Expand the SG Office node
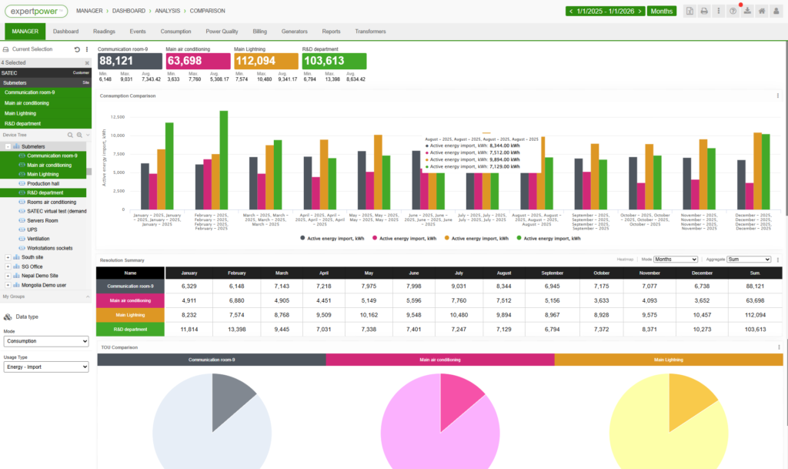This screenshot has width=788, height=469. coord(8,267)
